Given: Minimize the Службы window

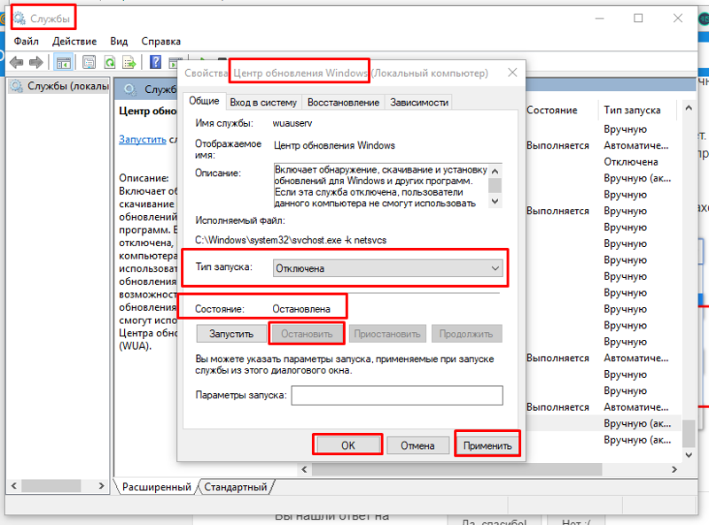Looking at the screenshot, I should click(600, 19).
